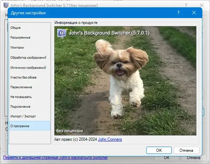Go to the Переключение category
The image size is (210, 164).
[x=30, y=87]
